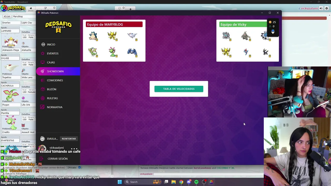Open the three-dots menu beside vickypalami

tap(74, 149)
